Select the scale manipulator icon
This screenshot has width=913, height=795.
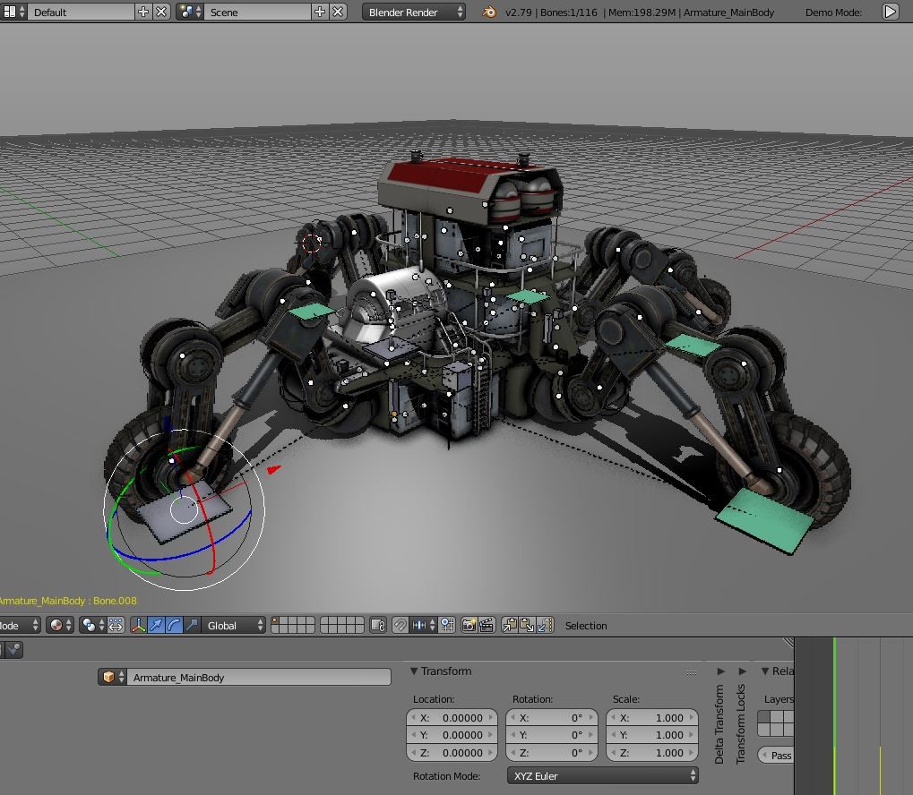pyautogui.click(x=191, y=626)
